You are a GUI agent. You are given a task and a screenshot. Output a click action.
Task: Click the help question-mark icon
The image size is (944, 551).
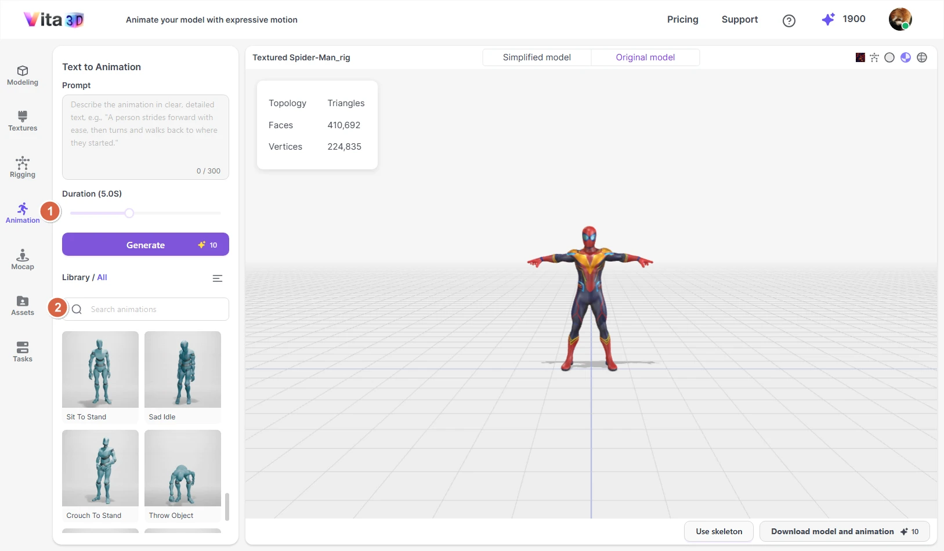(x=789, y=20)
